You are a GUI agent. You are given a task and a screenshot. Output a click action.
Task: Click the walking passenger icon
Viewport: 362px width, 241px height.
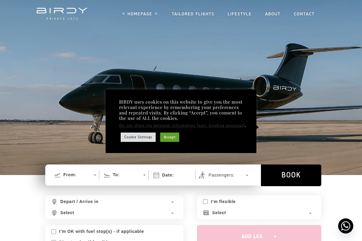pos(202,175)
